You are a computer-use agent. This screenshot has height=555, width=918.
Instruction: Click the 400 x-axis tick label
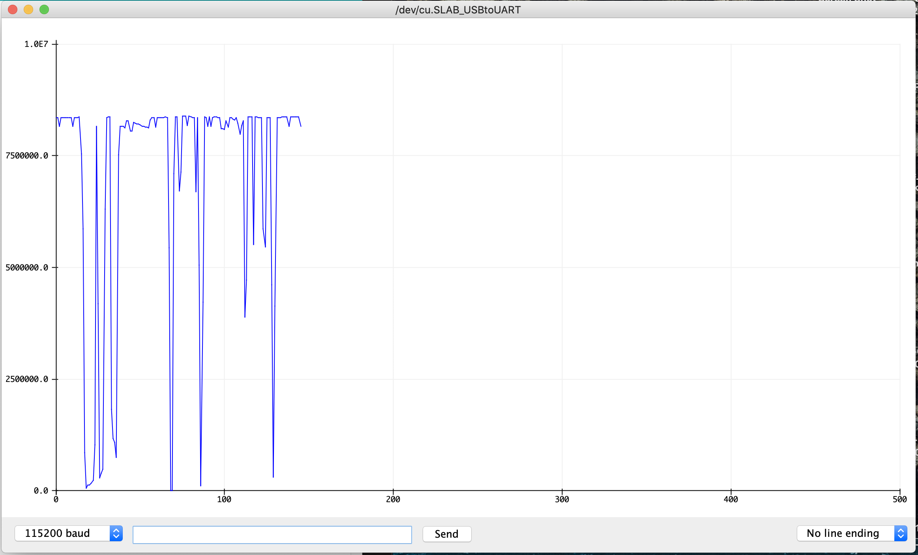[731, 499]
